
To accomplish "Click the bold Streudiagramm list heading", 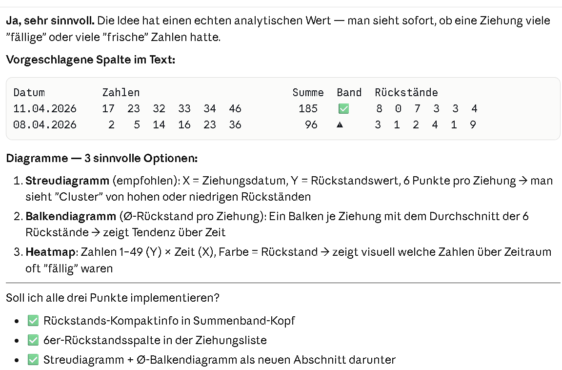I will coord(67,181).
